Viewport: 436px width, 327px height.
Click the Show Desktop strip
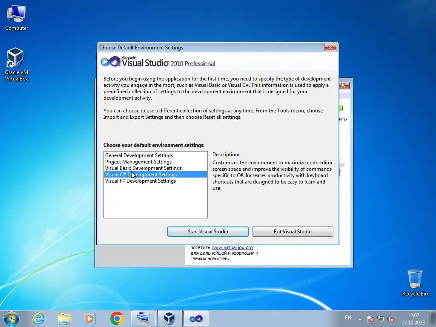tap(433, 318)
